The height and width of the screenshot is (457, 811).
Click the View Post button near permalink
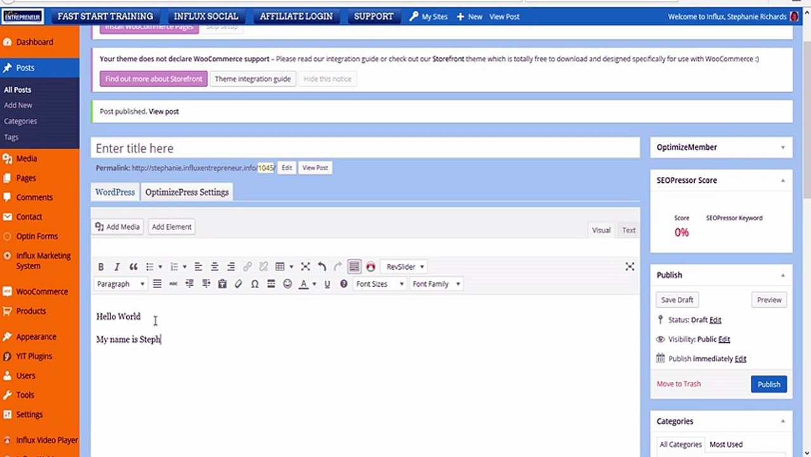(315, 168)
